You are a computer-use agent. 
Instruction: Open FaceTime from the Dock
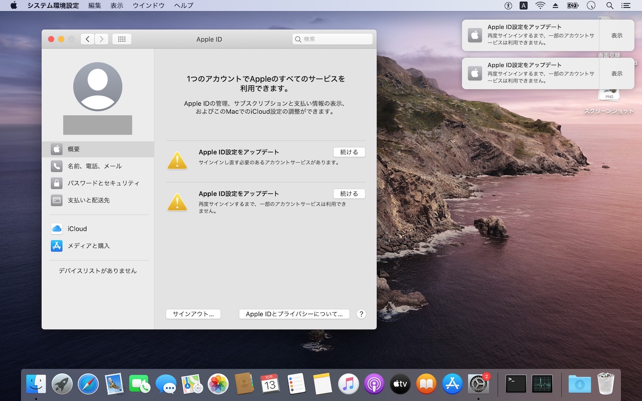[x=140, y=384]
